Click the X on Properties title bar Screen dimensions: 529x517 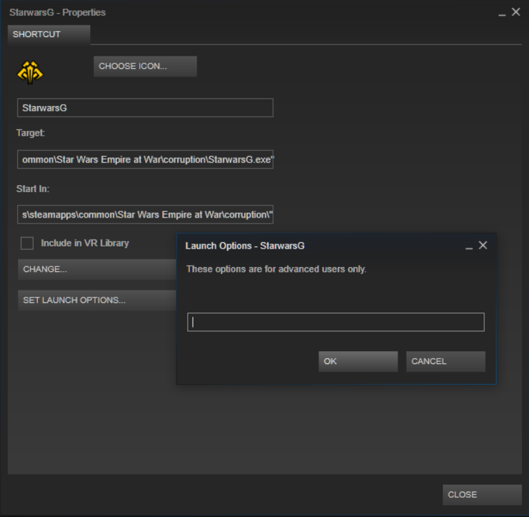coord(516,12)
